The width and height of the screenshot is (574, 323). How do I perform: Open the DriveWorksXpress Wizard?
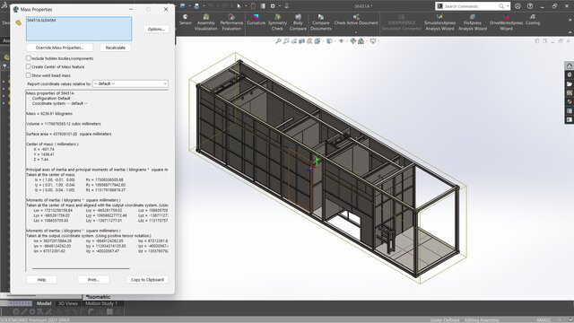(x=506, y=22)
